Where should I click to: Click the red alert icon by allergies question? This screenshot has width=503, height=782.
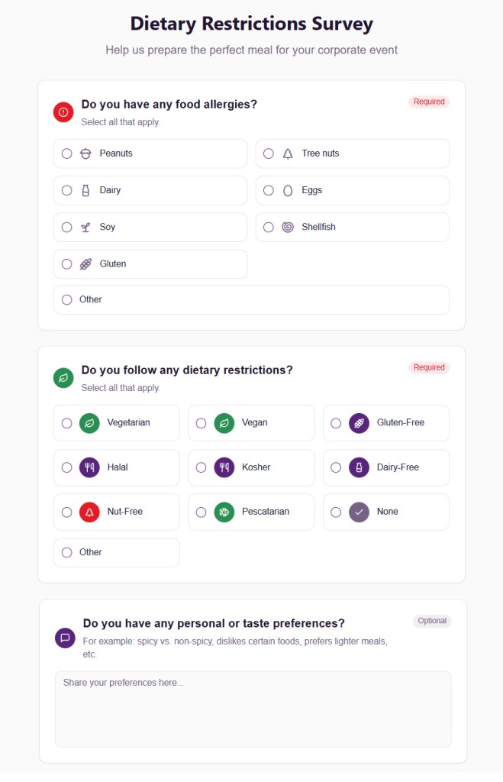point(63,112)
